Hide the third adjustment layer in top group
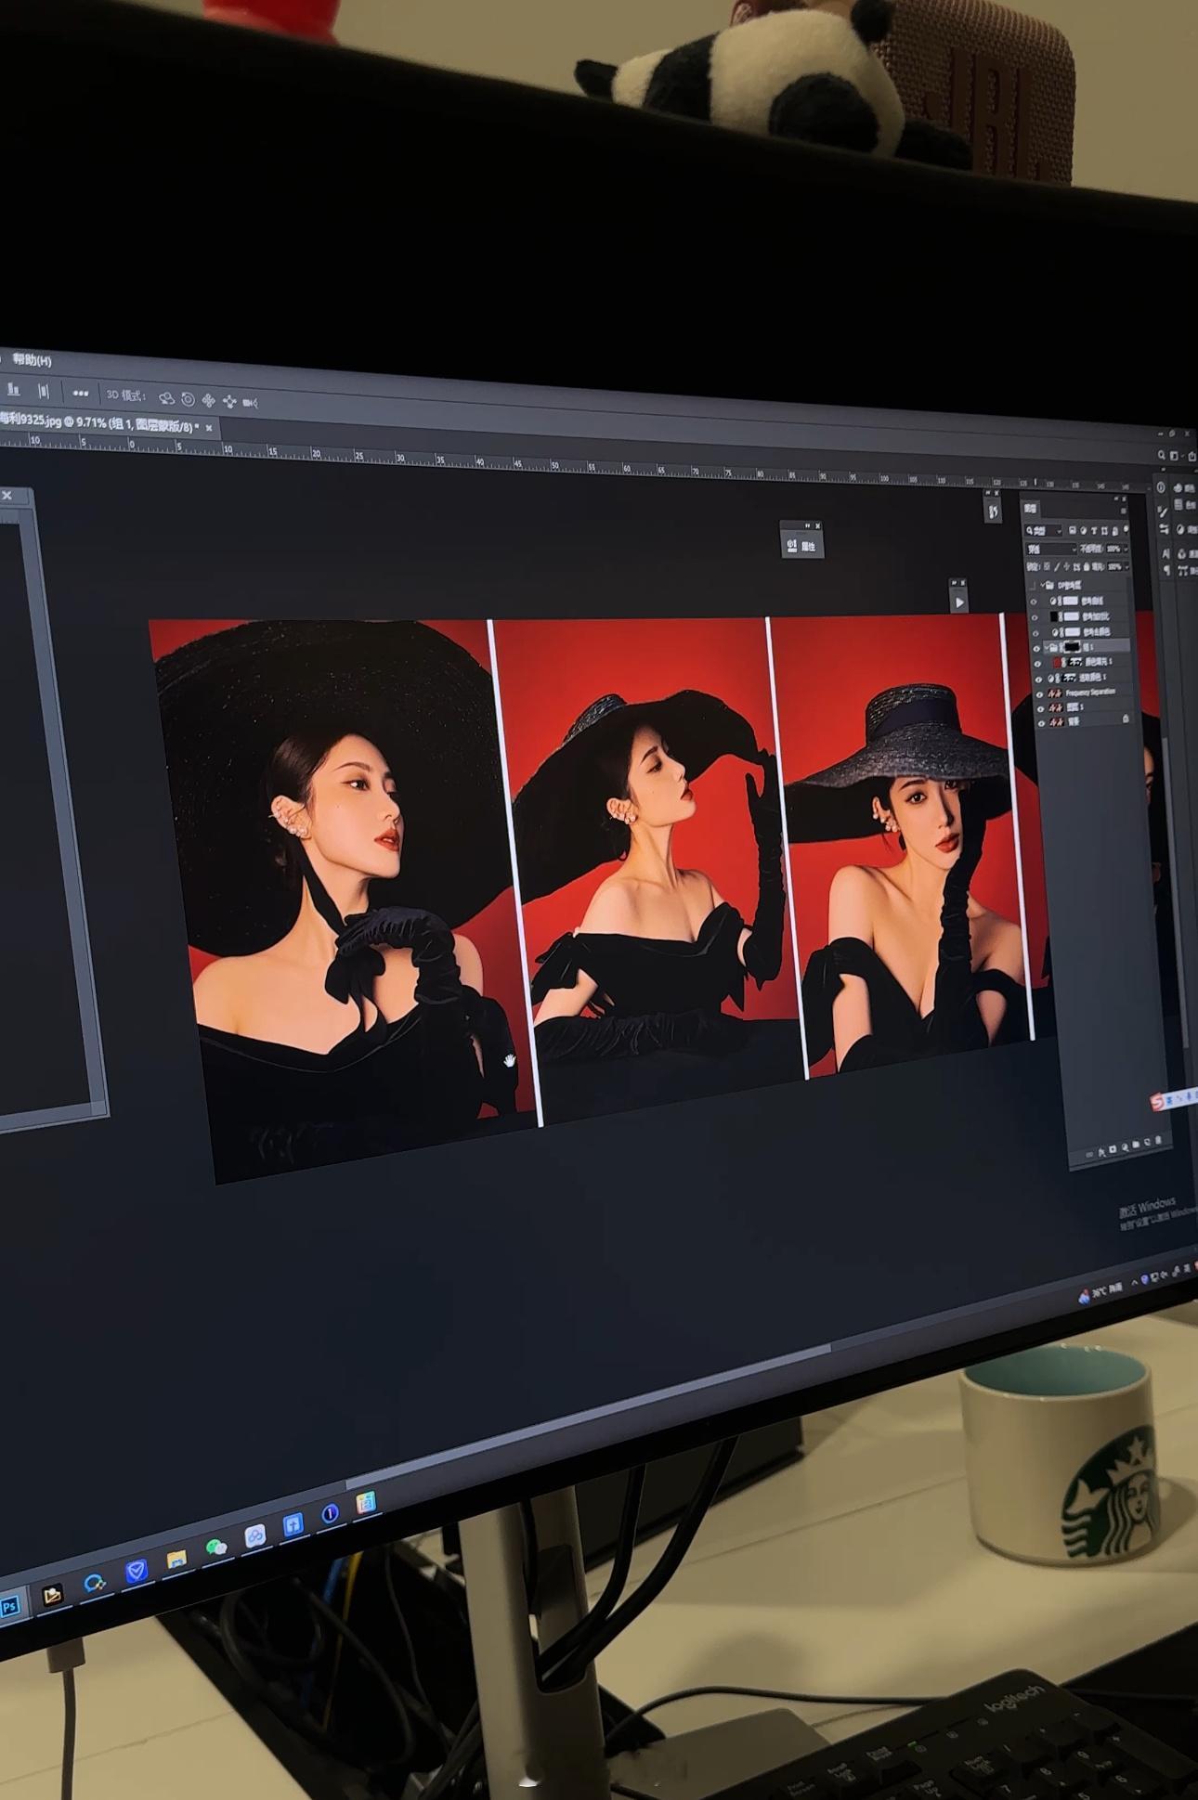 (1035, 631)
